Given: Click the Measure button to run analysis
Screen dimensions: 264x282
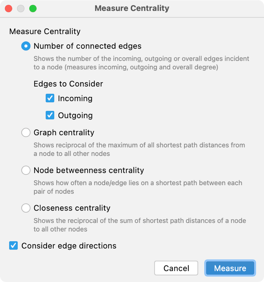Looking at the screenshot, I should point(230,268).
